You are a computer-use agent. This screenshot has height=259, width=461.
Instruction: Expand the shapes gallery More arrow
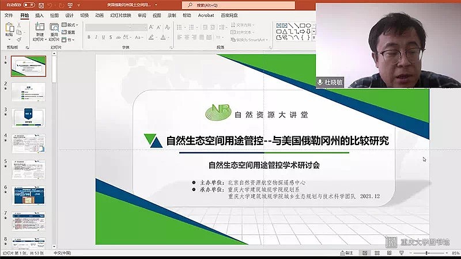[x=313, y=38]
